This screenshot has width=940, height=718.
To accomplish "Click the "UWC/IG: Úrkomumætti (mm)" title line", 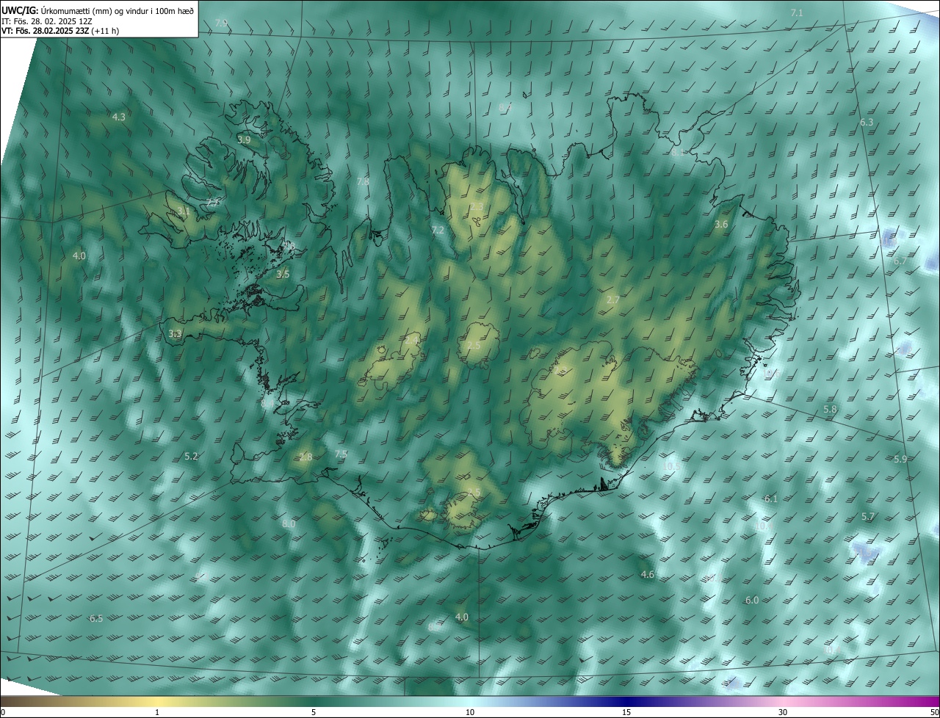I will [x=98, y=10].
